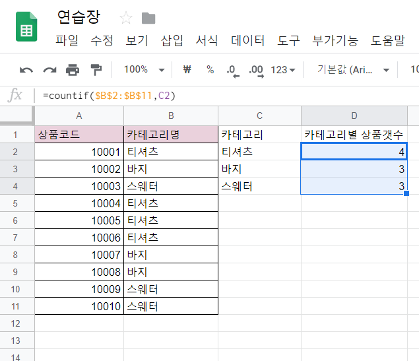Activate paint format tool
The height and width of the screenshot is (361, 419).
pyautogui.click(x=96, y=70)
